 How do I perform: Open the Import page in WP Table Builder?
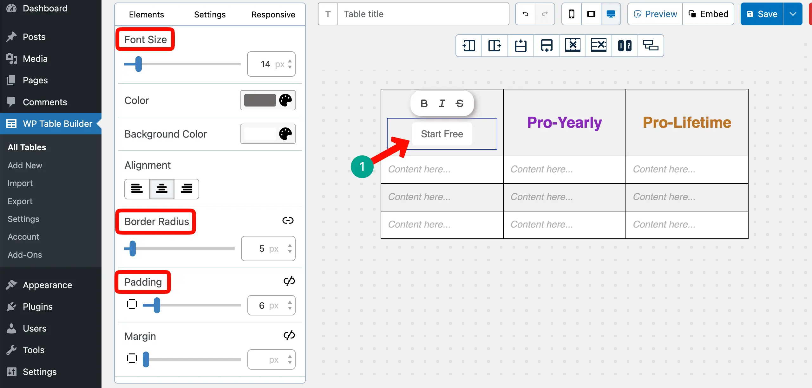(20, 183)
